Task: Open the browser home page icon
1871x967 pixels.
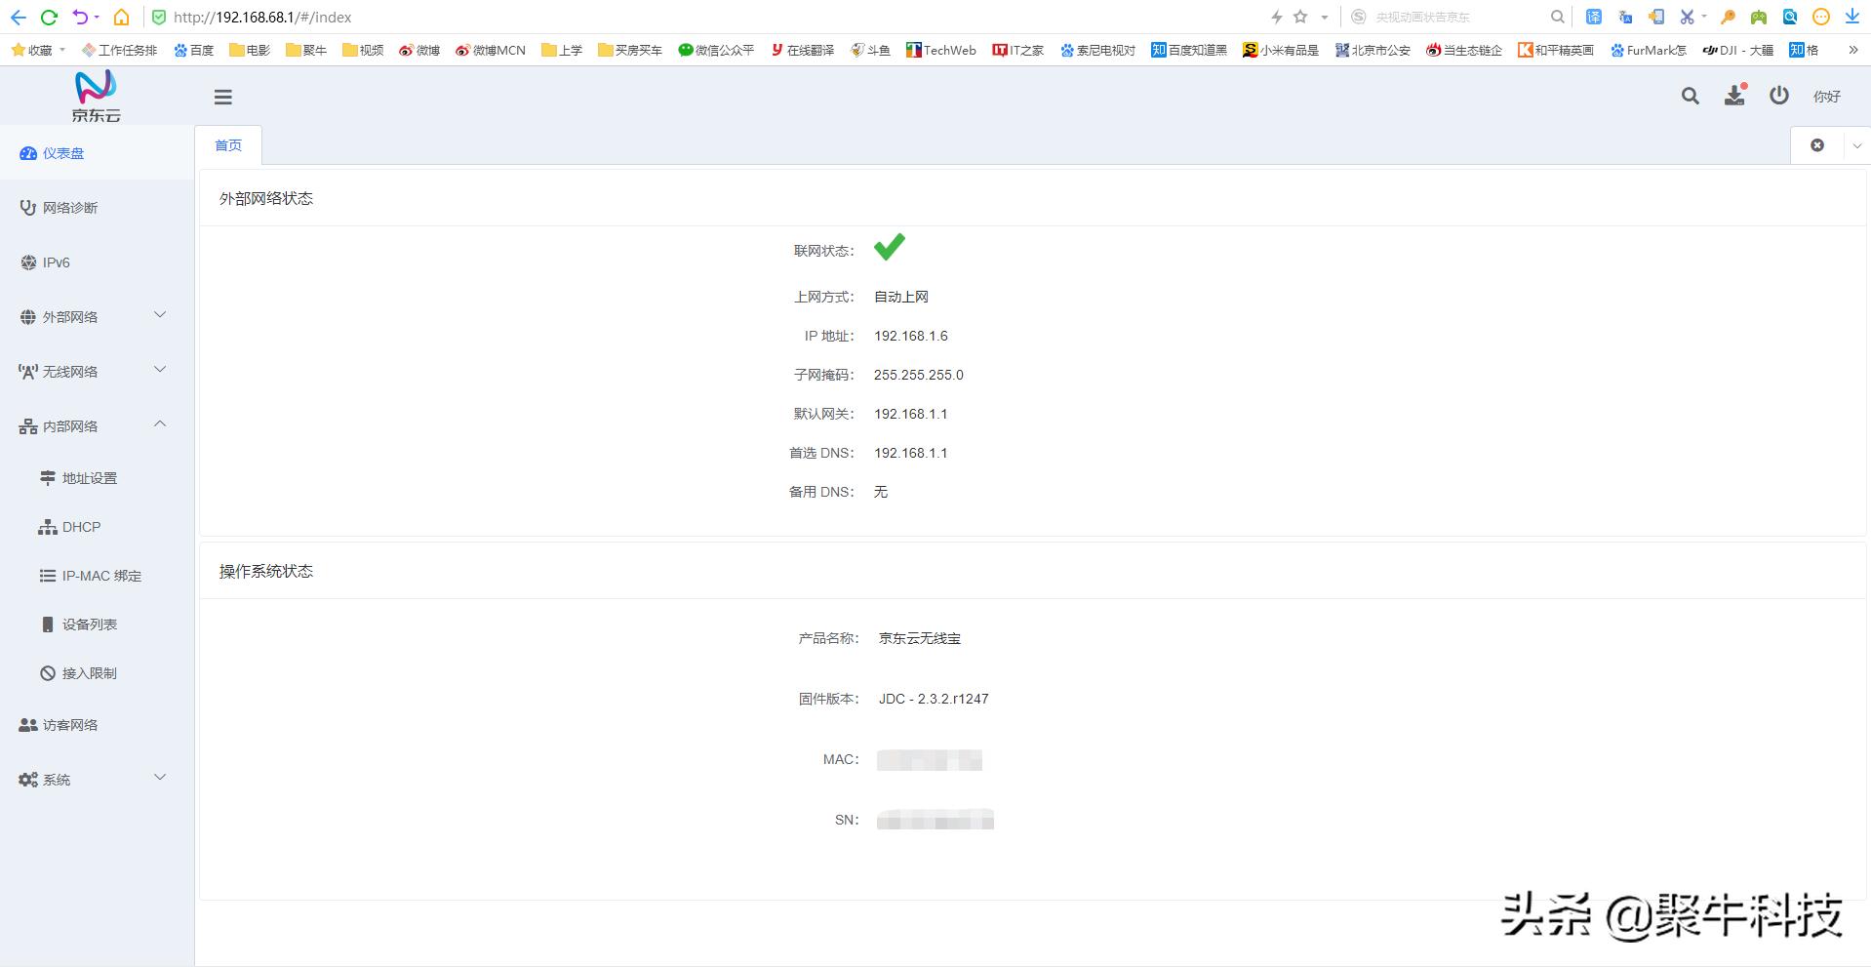Action: (x=121, y=17)
